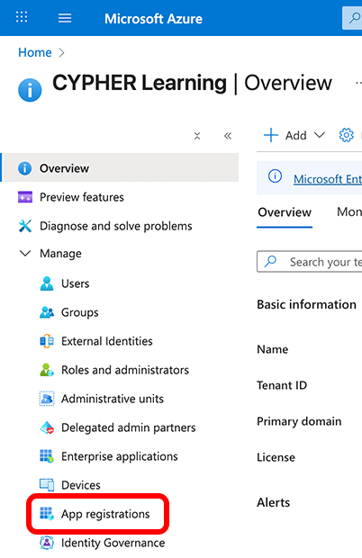Open Devices under Manage
Screen dimensions: 362x558
81,485
